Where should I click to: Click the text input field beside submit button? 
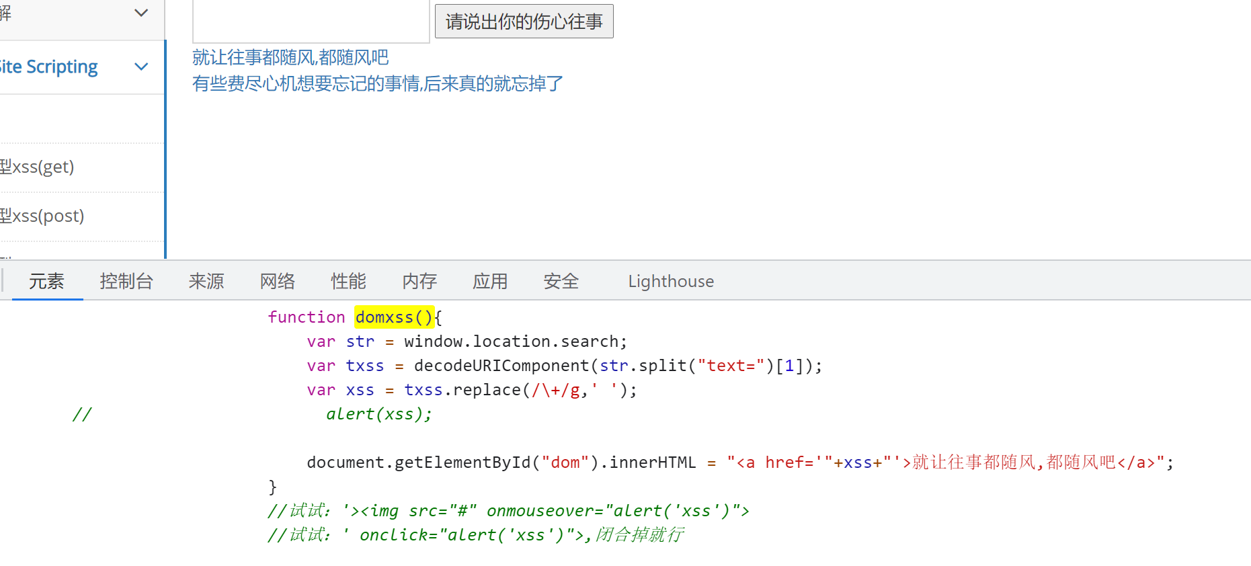pyautogui.click(x=311, y=20)
